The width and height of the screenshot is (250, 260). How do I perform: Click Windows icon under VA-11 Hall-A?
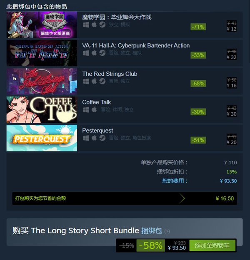pos(86,53)
